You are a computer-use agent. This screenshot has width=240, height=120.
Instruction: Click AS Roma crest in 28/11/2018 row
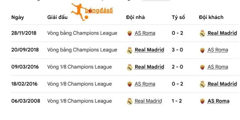click(130, 33)
